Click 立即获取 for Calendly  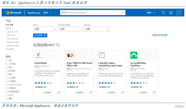(111, 93)
